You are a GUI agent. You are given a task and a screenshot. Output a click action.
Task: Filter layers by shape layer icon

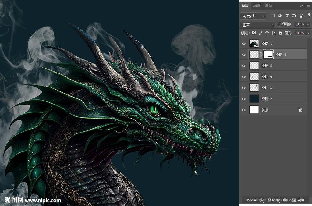pos(294,16)
